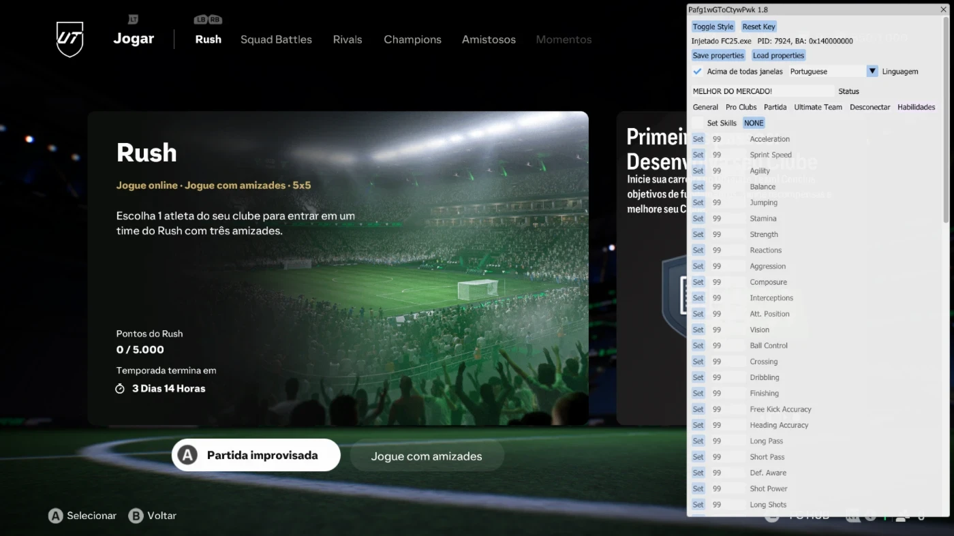Click the 99 value field for Interceptions

[x=728, y=298]
